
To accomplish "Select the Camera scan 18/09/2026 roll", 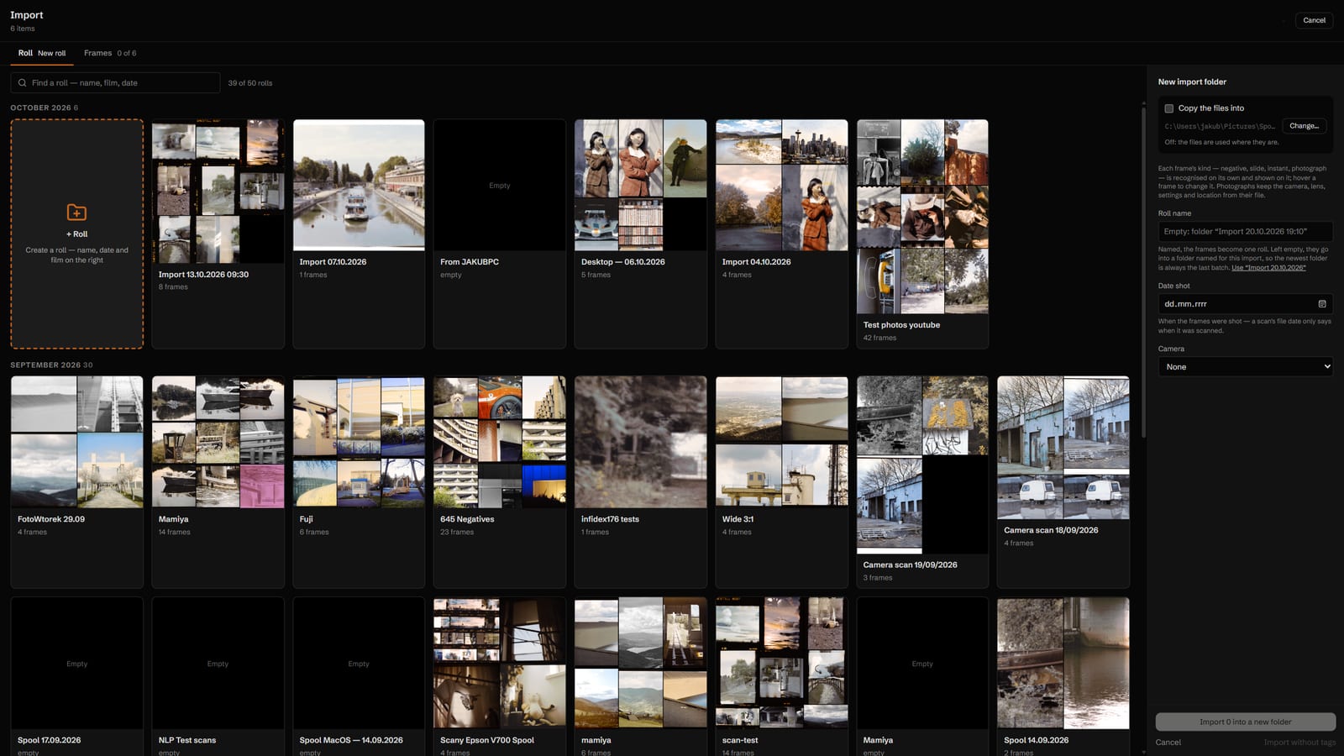I will 1063,482.
